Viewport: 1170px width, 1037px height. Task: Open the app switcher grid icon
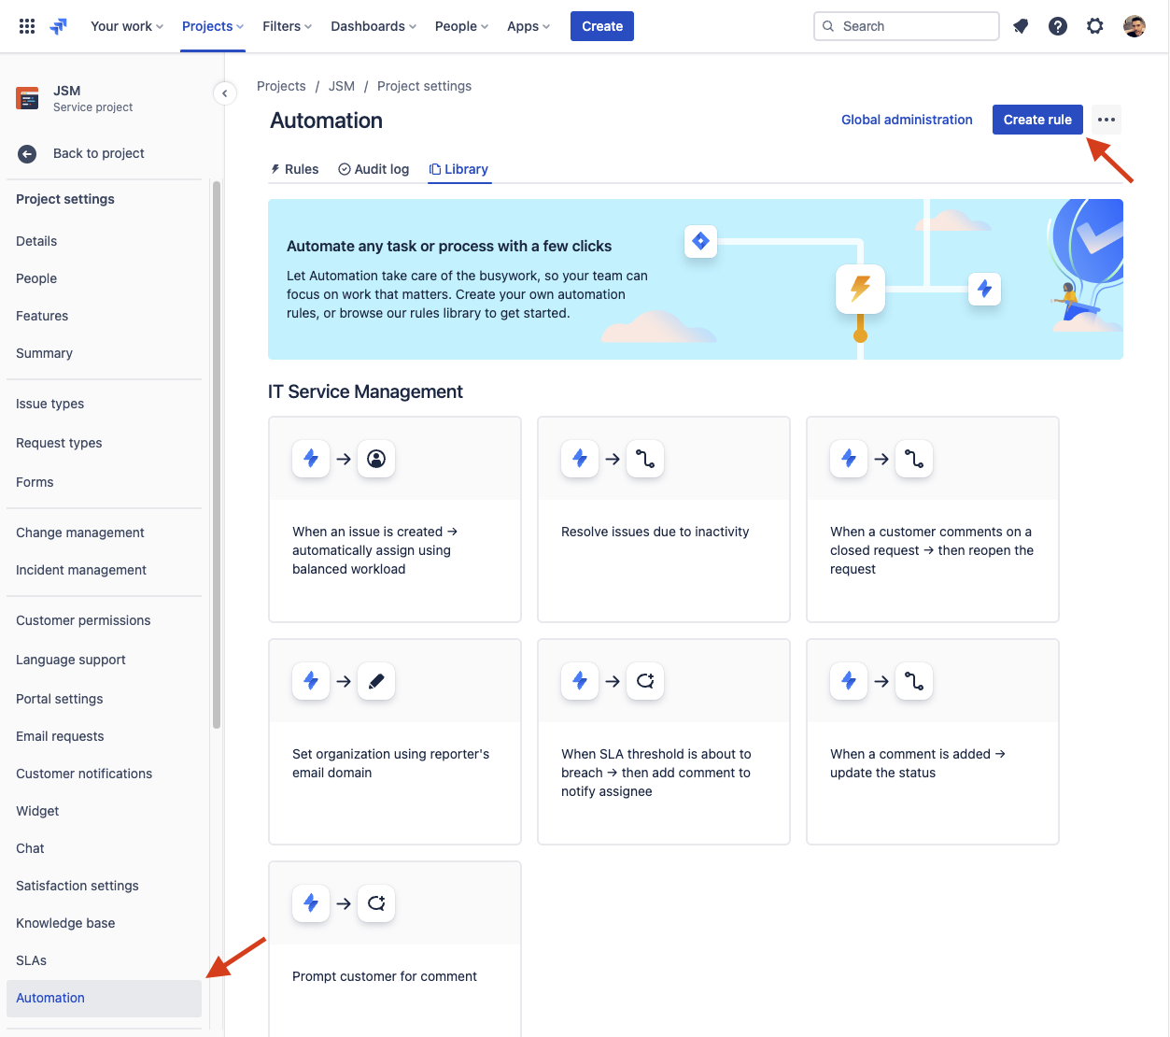pyautogui.click(x=27, y=26)
